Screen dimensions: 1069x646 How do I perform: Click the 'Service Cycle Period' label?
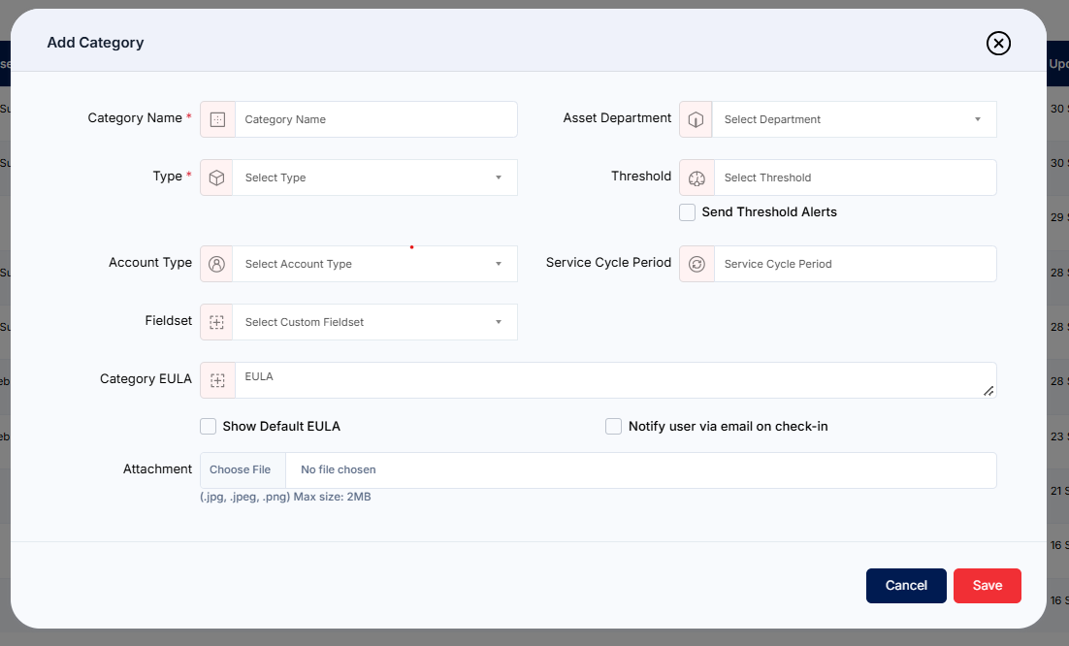[608, 262]
